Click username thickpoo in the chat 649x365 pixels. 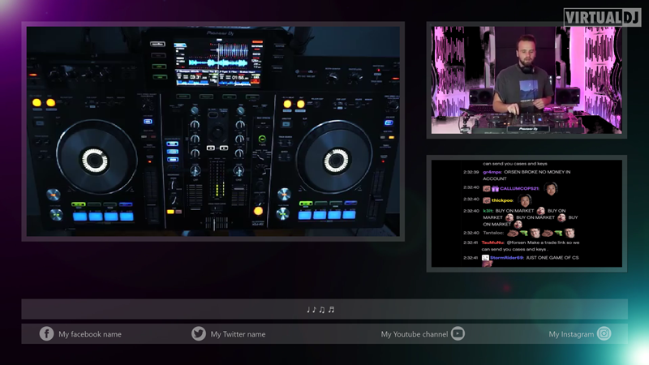501,200
